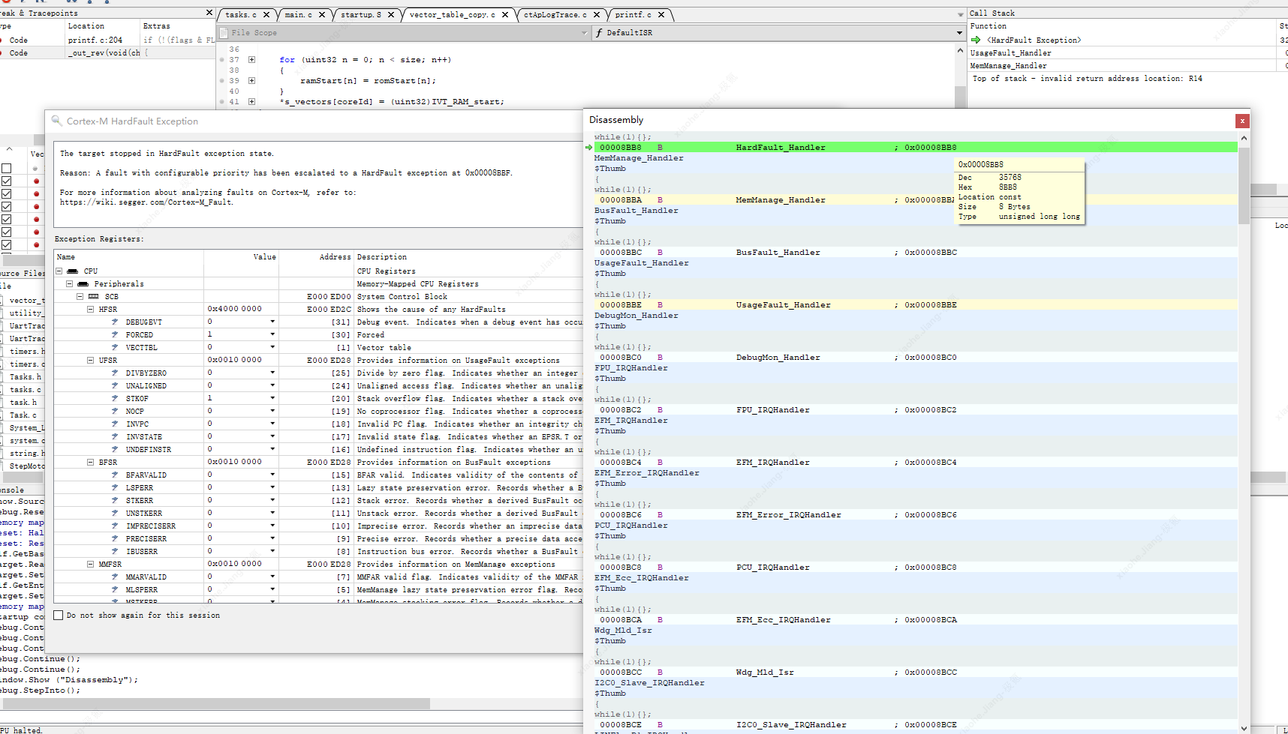Click the bit-field icon beside PRECISERR
This screenshot has width=1288, height=734.
[x=115, y=538]
